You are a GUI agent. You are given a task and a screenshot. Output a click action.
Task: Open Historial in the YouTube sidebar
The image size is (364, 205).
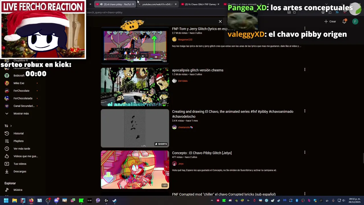pyautogui.click(x=18, y=134)
